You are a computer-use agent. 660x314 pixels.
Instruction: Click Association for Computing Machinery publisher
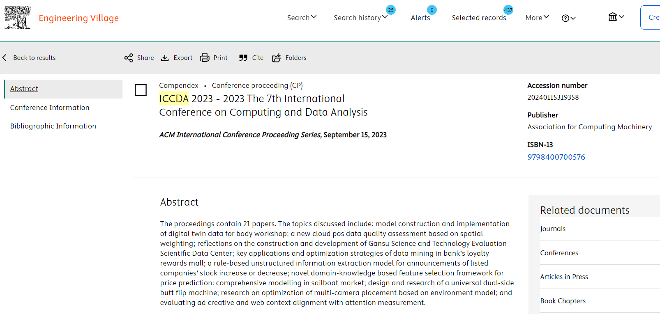[589, 127]
